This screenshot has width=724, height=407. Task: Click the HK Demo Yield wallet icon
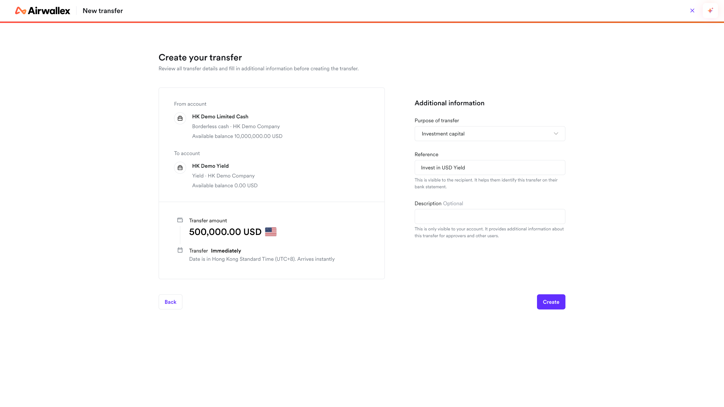pos(180,168)
